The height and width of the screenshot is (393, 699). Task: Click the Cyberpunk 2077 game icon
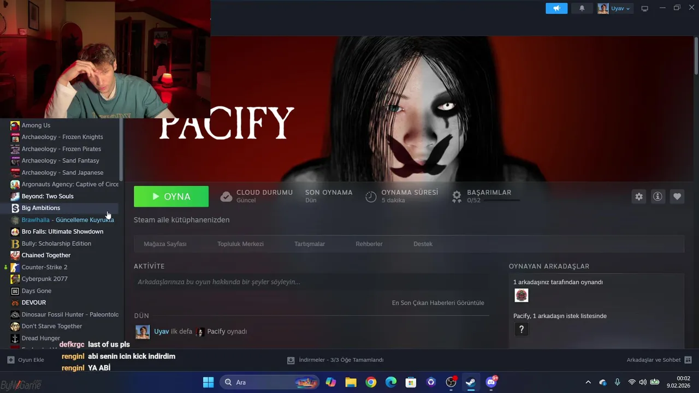coord(15,279)
